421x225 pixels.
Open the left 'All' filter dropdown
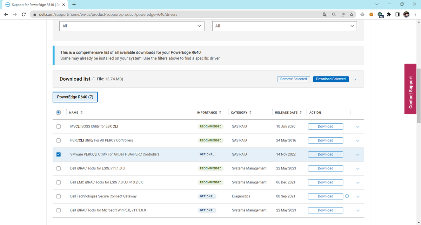(x=132, y=26)
